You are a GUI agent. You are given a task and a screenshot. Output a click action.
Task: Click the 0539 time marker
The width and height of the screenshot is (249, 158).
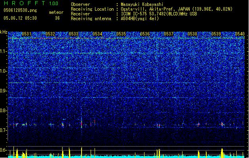tap(216, 34)
